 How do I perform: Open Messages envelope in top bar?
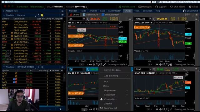pyautogui.click(x=145, y=7)
